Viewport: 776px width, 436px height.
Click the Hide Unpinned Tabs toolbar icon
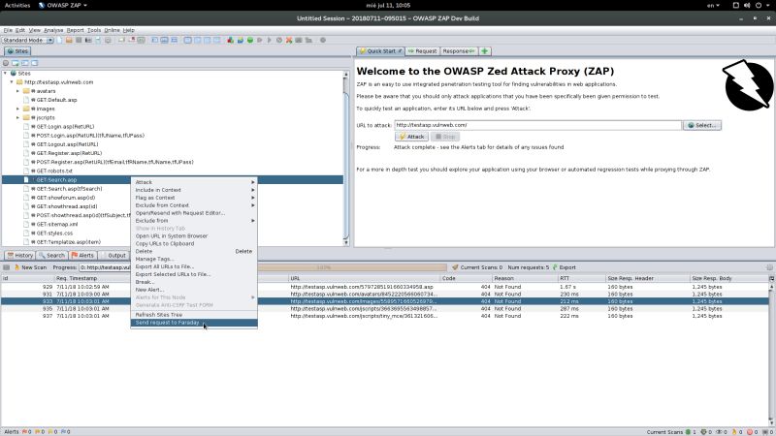click(131, 40)
